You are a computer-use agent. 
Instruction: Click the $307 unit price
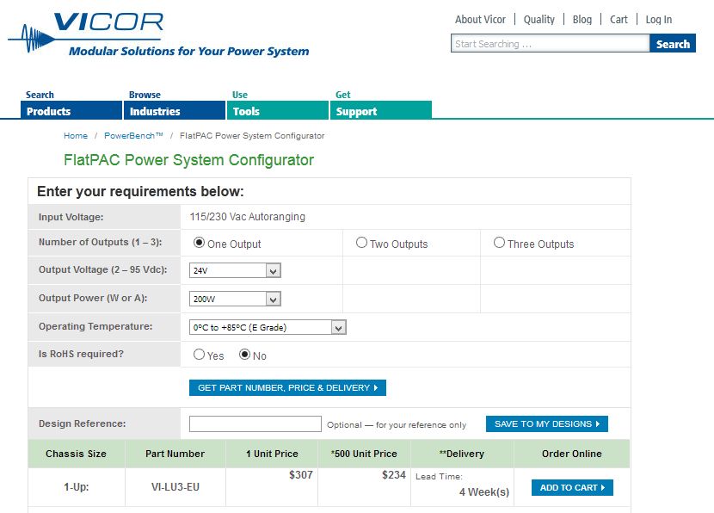coord(301,475)
